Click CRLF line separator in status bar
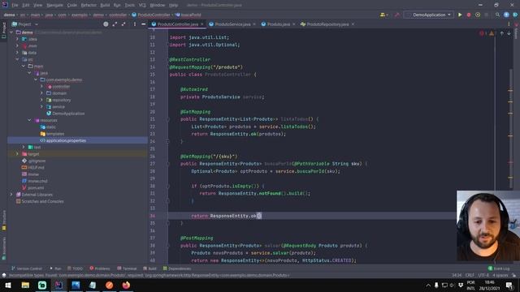Screen dimensions: 520x292 470,275
